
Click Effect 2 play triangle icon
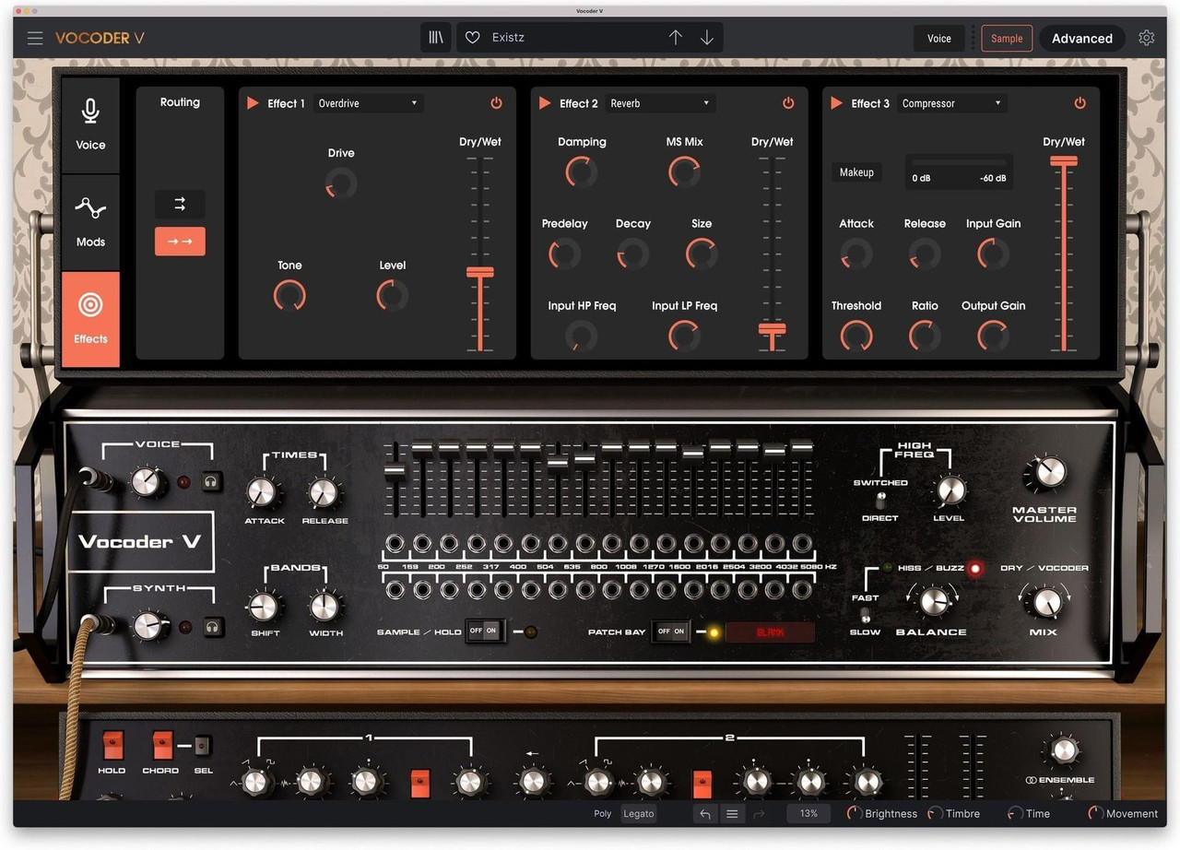point(545,103)
